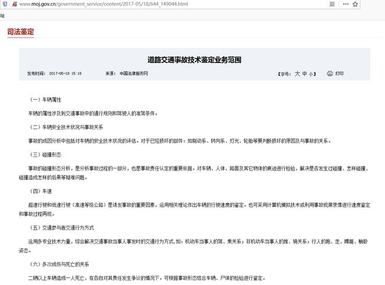The image size is (385, 285).
Task: Click the 打印 print link
Action: [339, 74]
